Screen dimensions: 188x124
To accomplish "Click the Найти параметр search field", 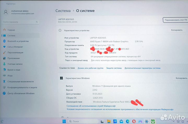I will tap(21, 22).
